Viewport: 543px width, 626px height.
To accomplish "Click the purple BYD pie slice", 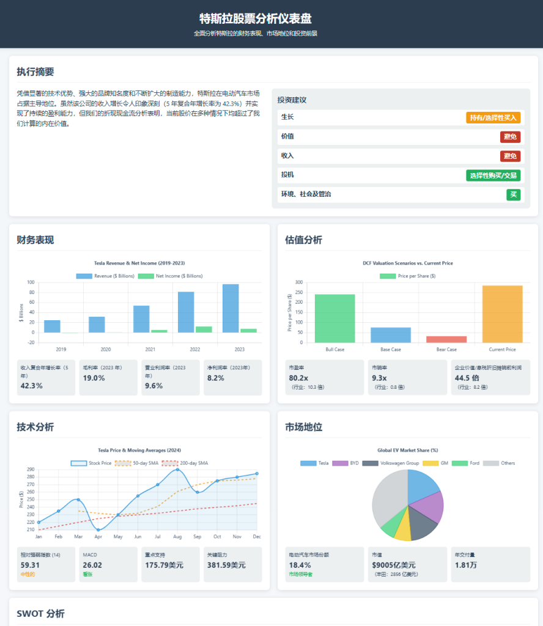I will click(430, 507).
